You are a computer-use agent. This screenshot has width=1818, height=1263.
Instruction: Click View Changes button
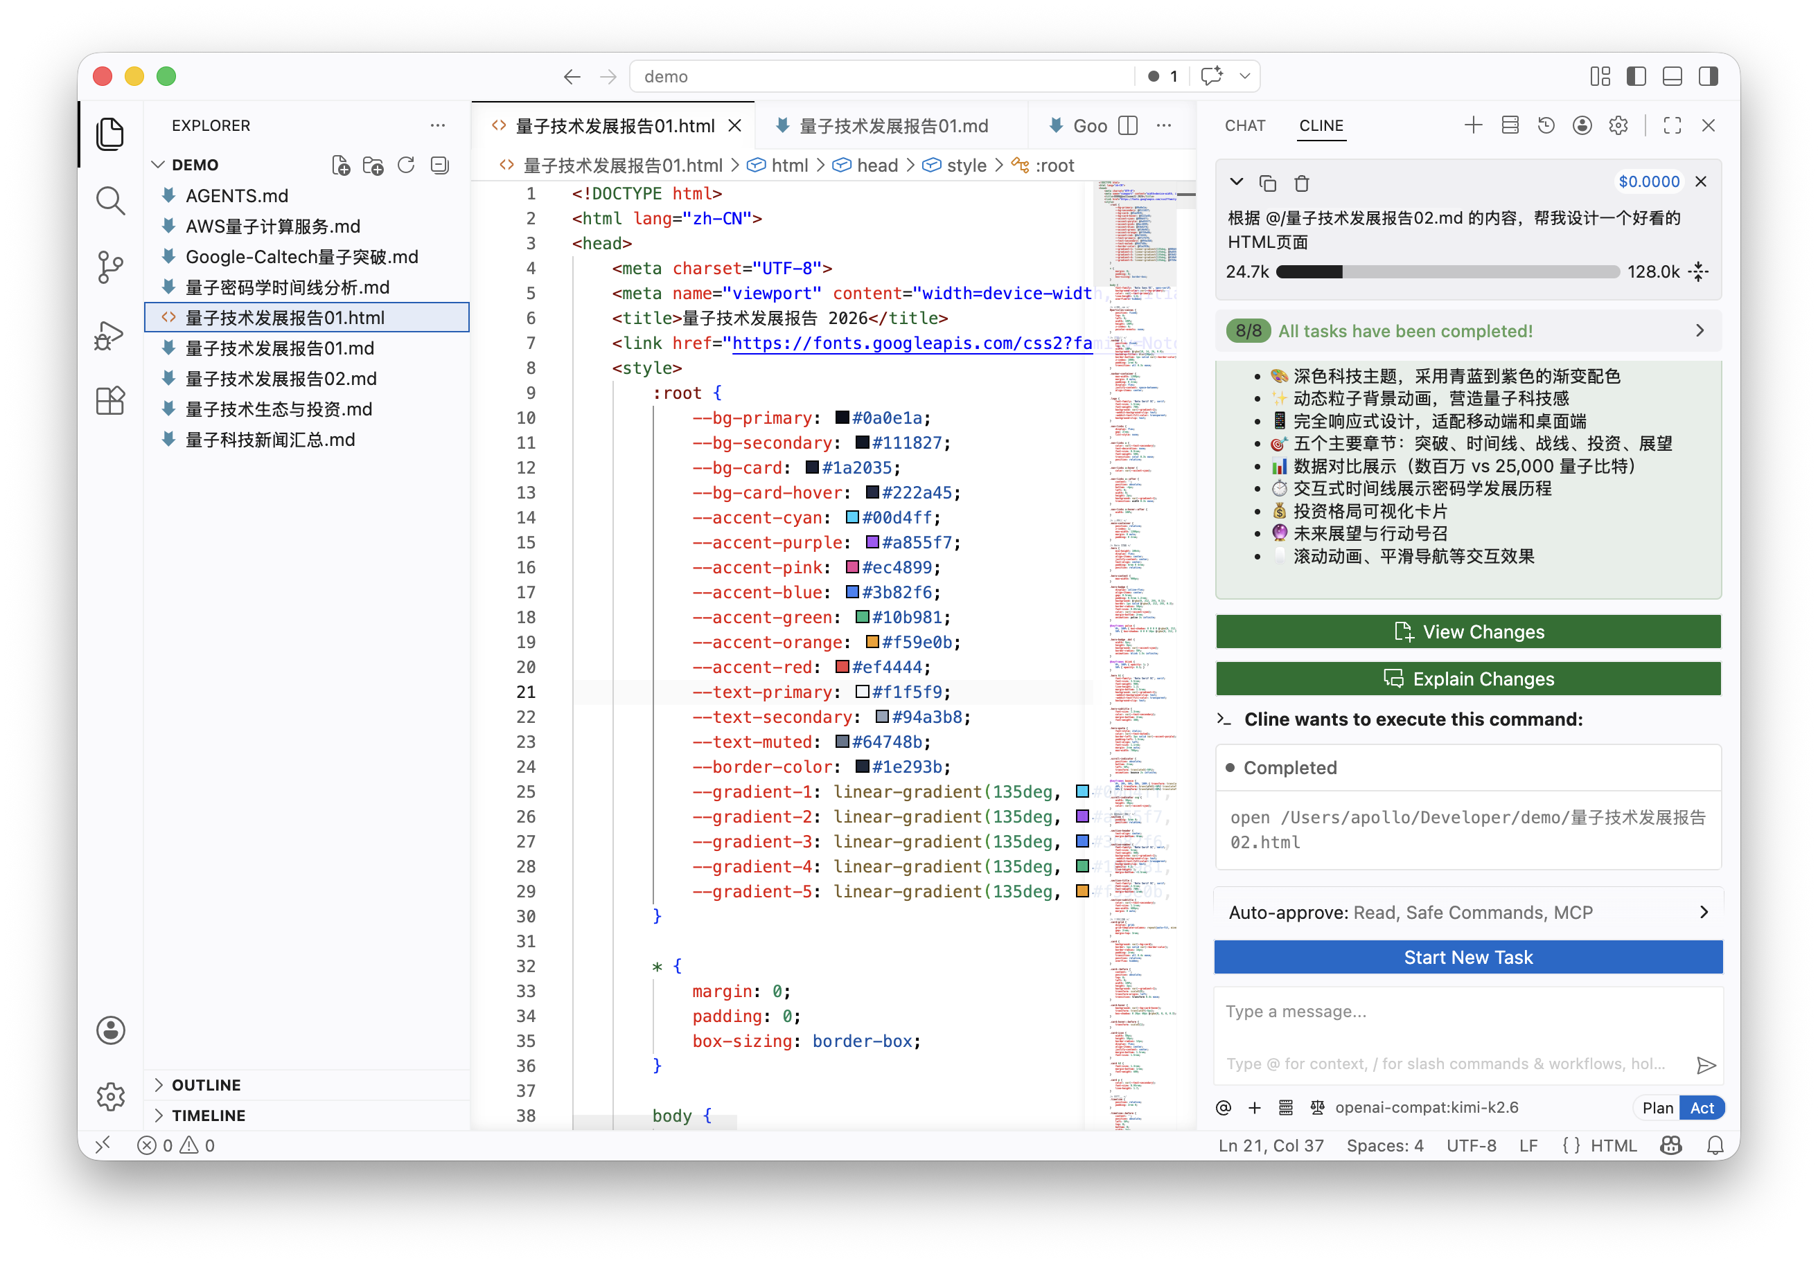(1468, 631)
